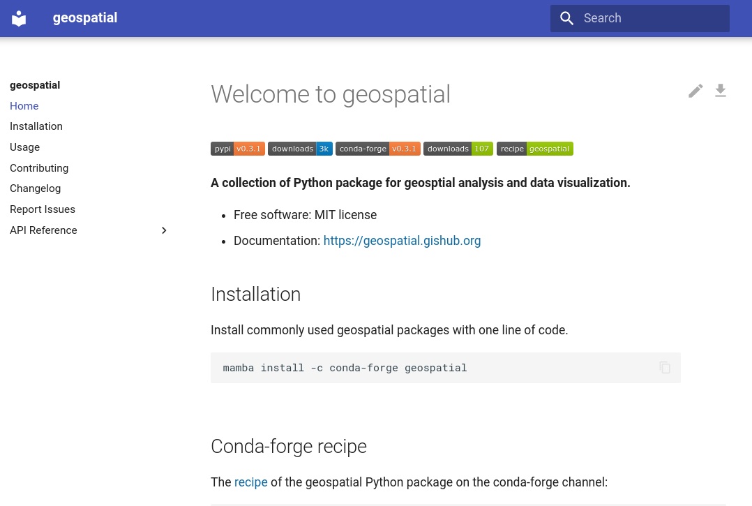Navigate to the Changelog page
Screen dimensions: 752x506
(36, 188)
